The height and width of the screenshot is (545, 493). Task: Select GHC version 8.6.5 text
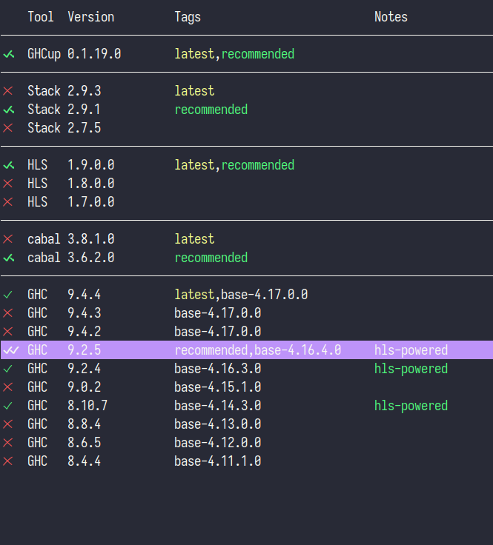pos(85,443)
